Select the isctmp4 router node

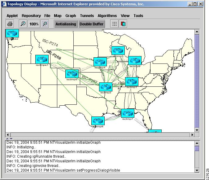pos(100,62)
